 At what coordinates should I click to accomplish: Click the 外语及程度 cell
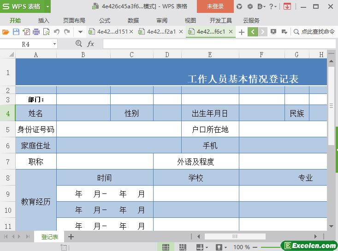[x=196, y=162]
